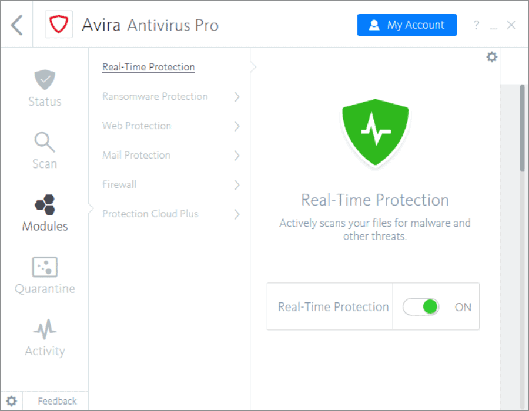Image resolution: width=529 pixels, height=411 pixels.
Task: Open general settings gear at bottom left
Action: pyautogui.click(x=12, y=401)
